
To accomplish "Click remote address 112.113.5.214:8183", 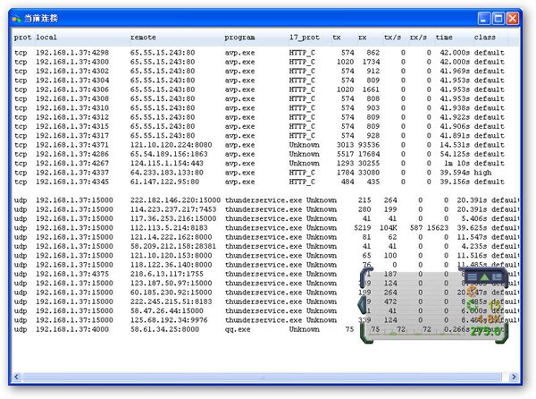I will pyautogui.click(x=169, y=228).
